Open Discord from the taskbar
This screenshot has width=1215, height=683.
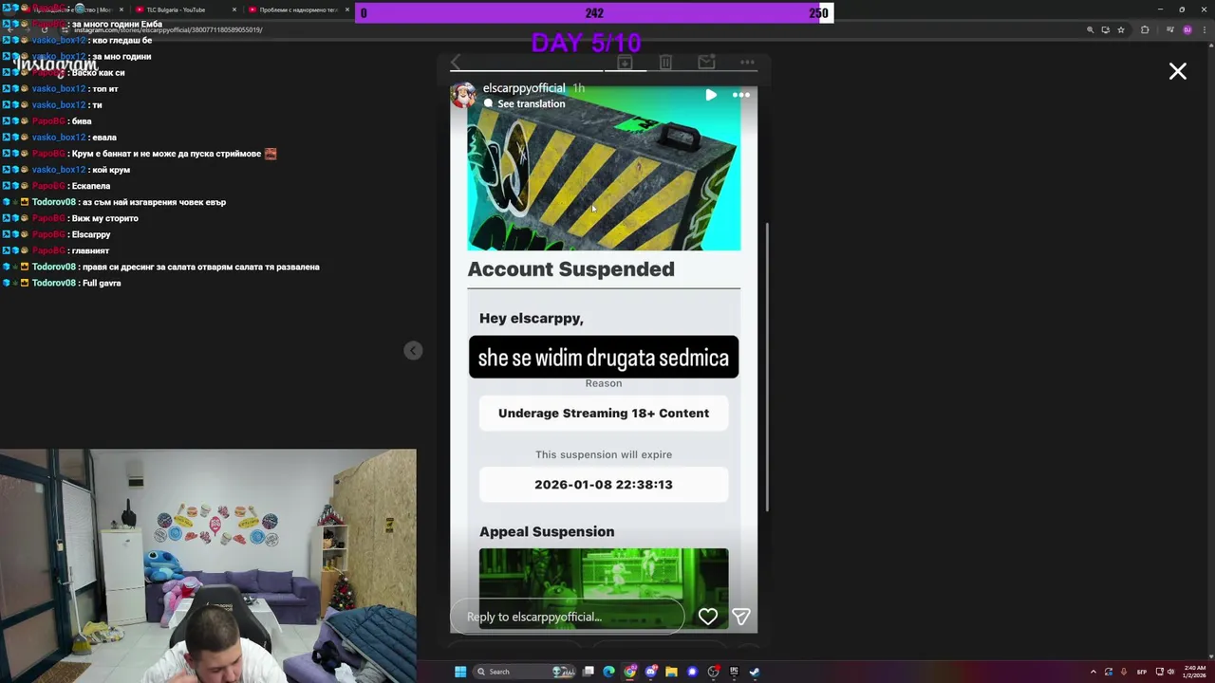(651, 672)
